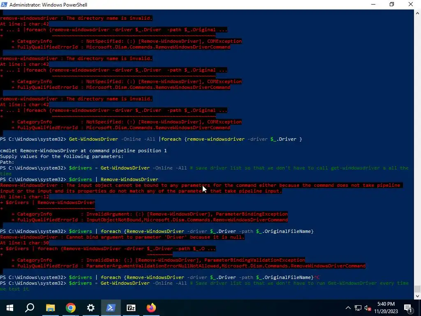Viewport: 421px width, 316px height.
Task: Open the notification center icon
Action: click(408, 308)
